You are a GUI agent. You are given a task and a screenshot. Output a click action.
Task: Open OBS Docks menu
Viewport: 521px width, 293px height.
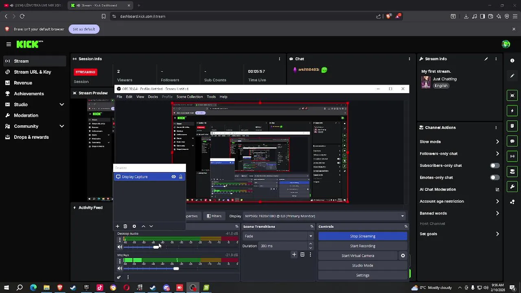[153, 97]
